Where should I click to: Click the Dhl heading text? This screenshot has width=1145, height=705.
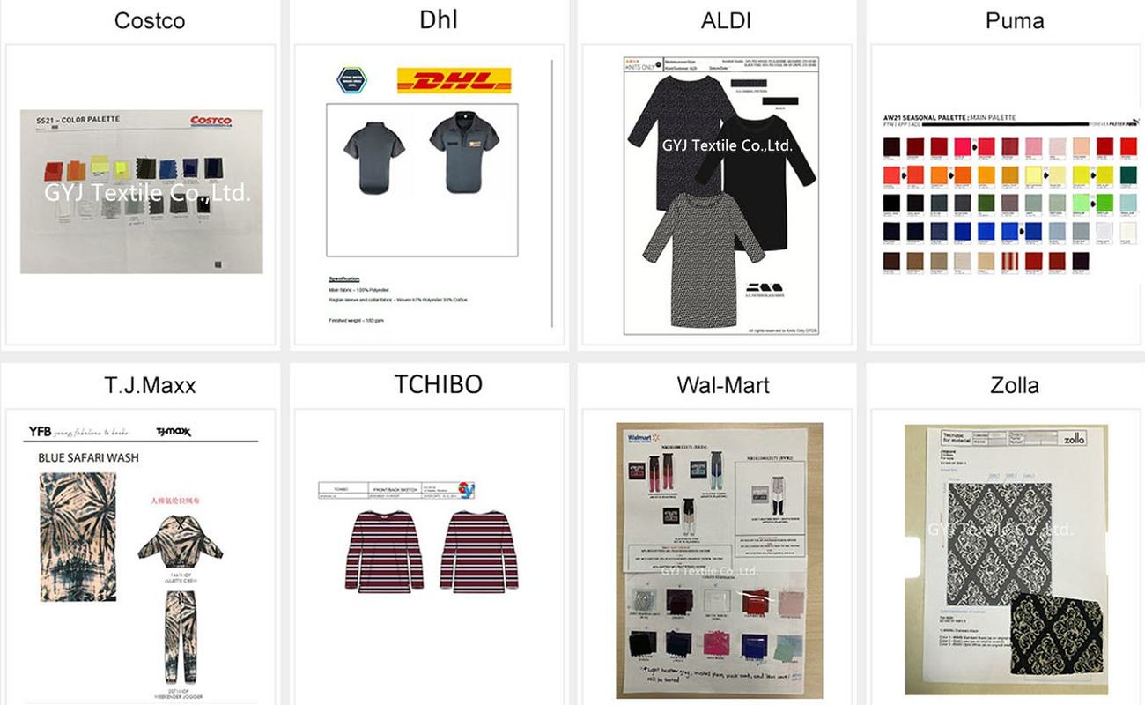coord(439,20)
